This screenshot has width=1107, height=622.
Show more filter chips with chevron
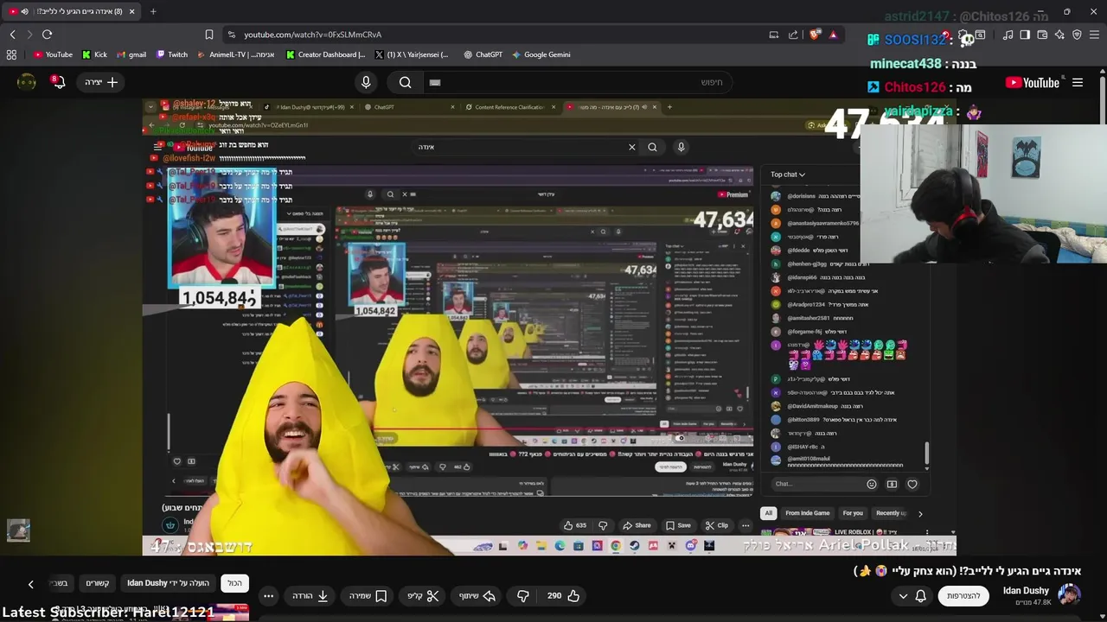(x=30, y=584)
